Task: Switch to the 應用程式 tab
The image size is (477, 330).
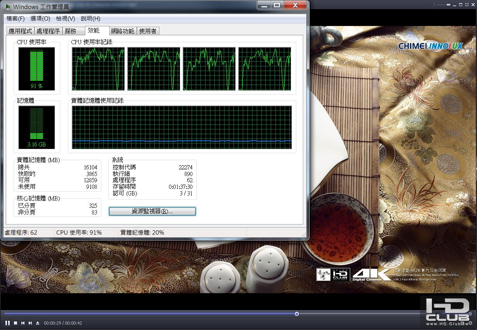Action: coord(21,31)
